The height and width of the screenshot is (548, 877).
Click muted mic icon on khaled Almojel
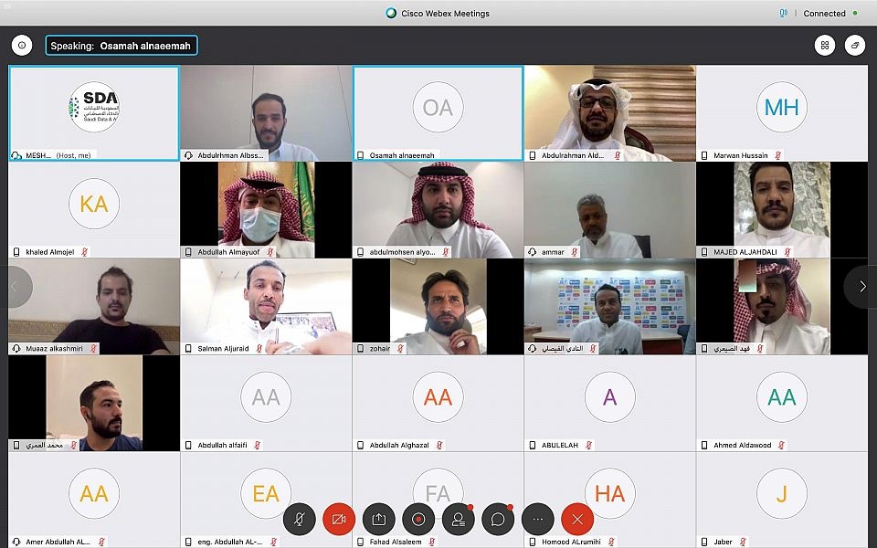point(84,252)
